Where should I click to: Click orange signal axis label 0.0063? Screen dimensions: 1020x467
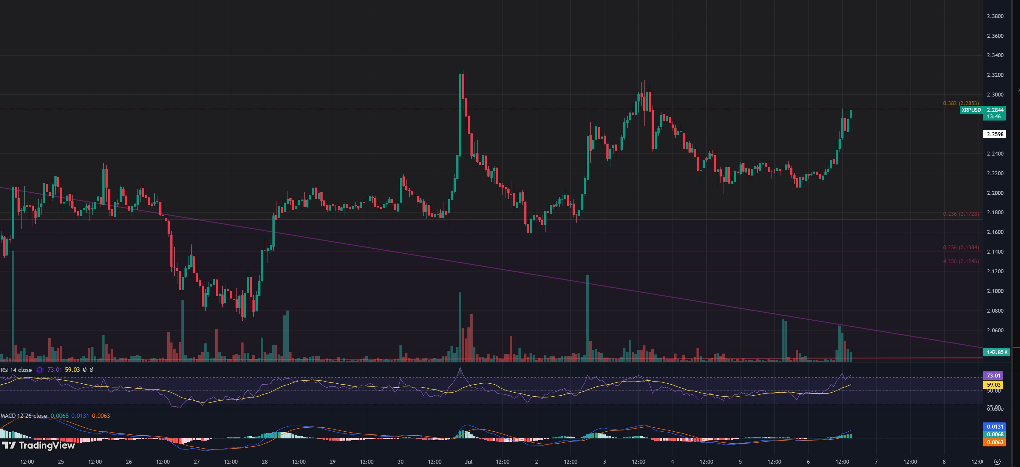[995, 442]
